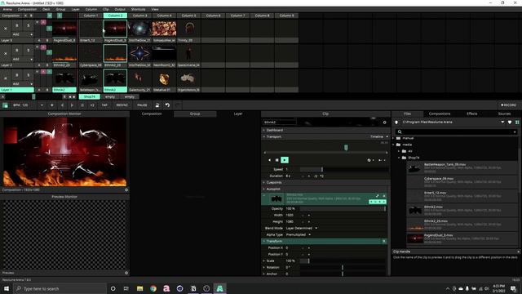Click the PAUSE button
Viewport: 522px width, 294px height.
142,105
